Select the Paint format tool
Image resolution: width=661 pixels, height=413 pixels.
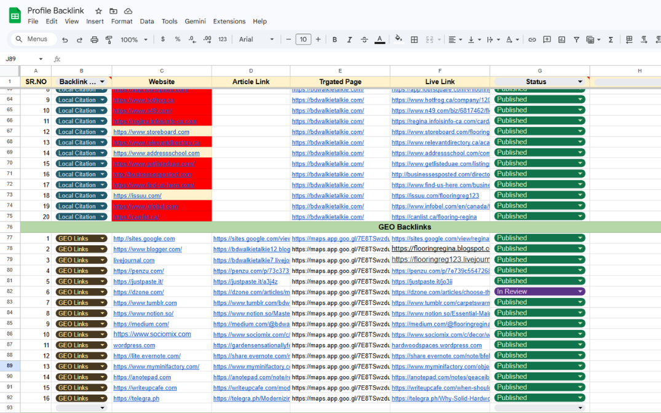[x=109, y=39]
